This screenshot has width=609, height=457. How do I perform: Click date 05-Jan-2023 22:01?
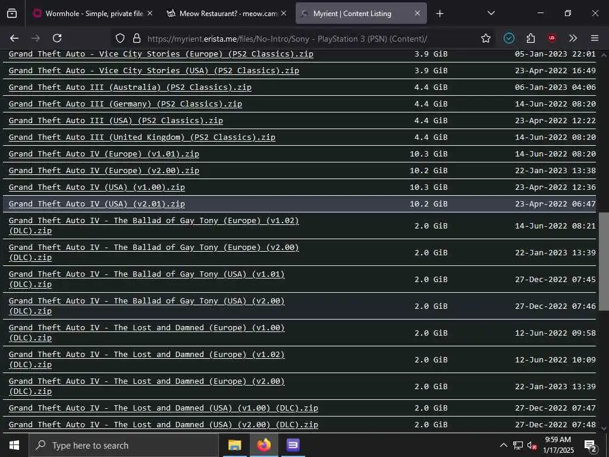coord(555,54)
